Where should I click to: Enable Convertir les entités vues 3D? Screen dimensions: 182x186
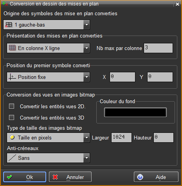(x=11, y=118)
